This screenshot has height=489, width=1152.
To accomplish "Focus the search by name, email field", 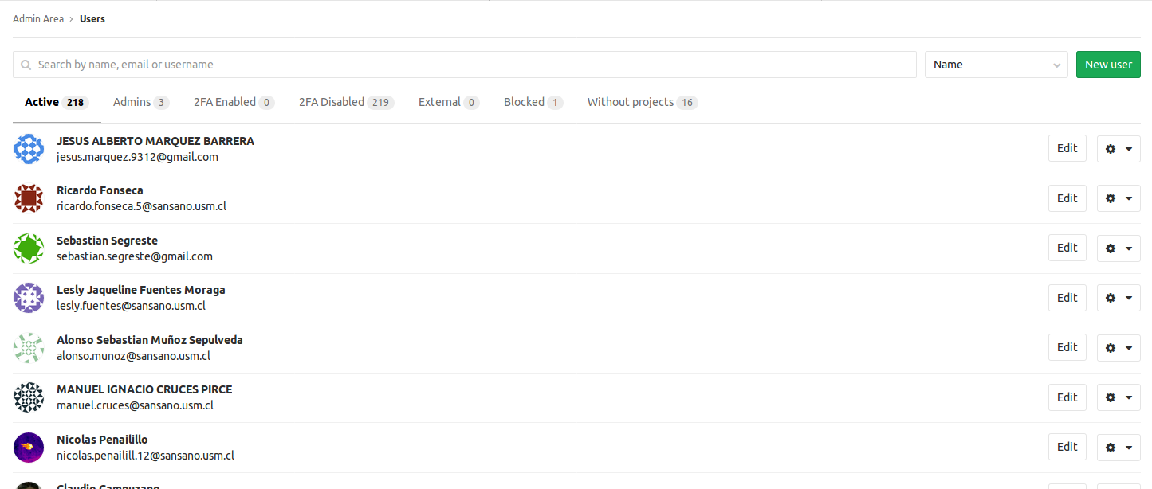I will (465, 65).
